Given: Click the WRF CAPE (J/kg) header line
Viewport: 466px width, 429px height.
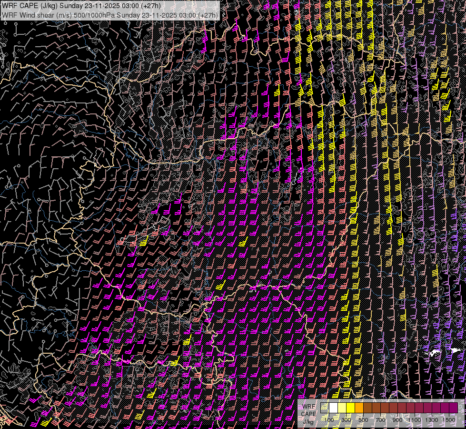Looking at the screenshot, I should 81,6.
